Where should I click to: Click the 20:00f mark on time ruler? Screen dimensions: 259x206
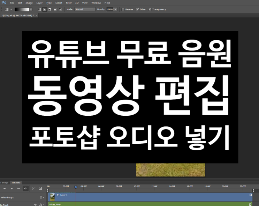(x=225, y=187)
